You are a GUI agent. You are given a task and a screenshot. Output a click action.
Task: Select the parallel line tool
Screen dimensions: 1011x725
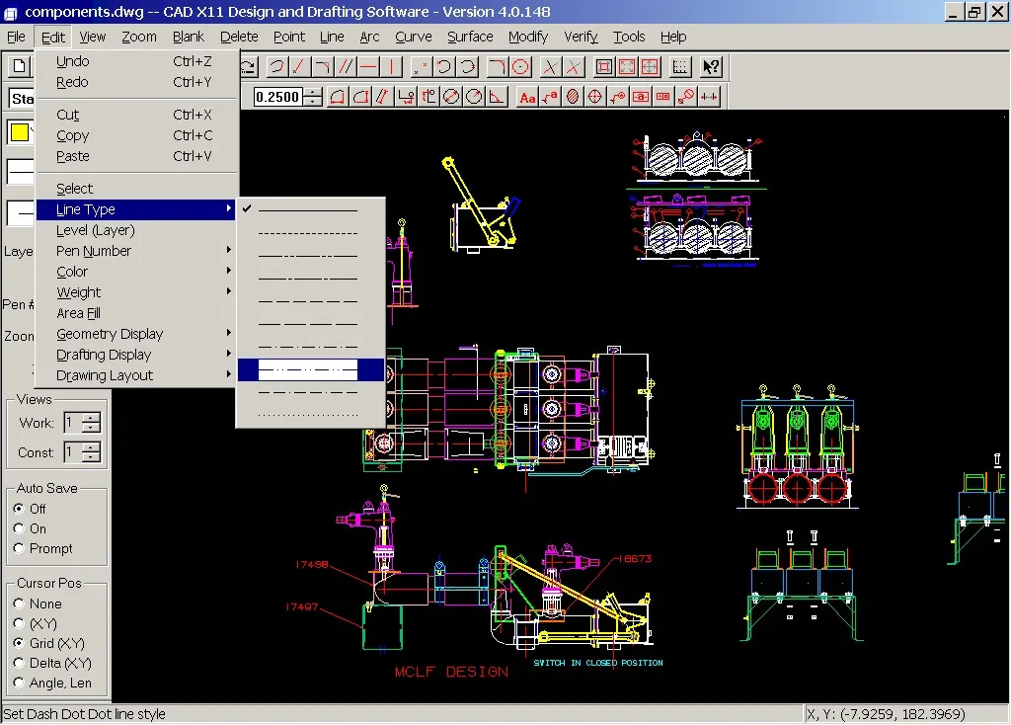[348, 67]
